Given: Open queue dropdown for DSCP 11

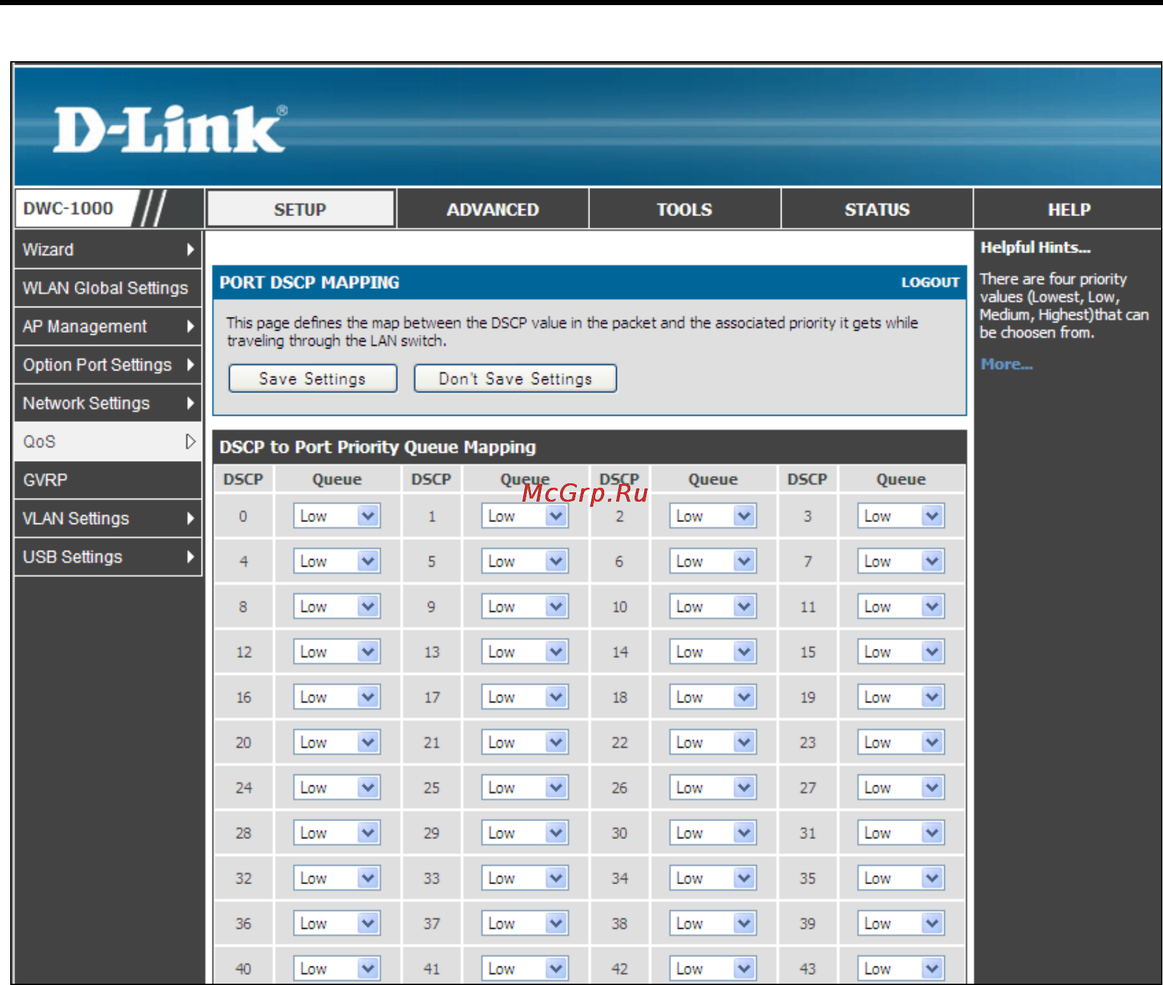Looking at the screenshot, I should [x=901, y=606].
